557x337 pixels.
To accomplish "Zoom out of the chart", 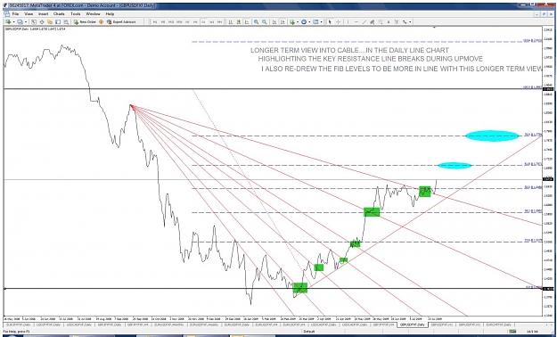I will click(265, 21).
